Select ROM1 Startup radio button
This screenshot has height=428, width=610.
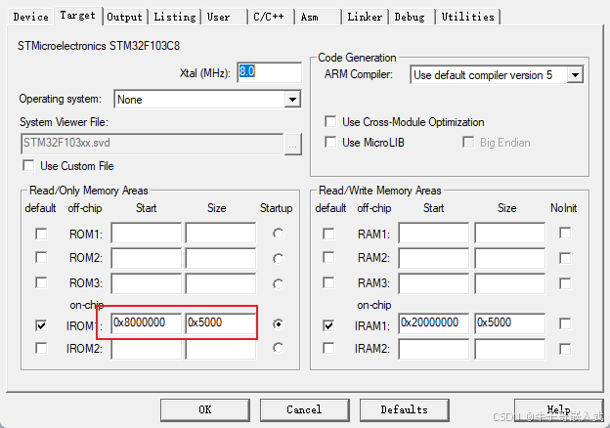tap(279, 234)
